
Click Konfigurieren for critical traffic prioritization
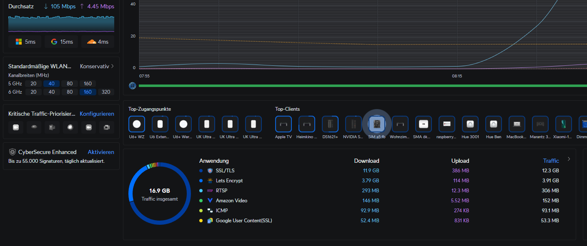click(x=97, y=114)
